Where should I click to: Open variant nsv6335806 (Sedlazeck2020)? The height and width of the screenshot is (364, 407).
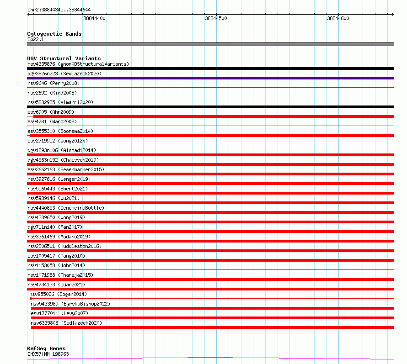[66, 323]
